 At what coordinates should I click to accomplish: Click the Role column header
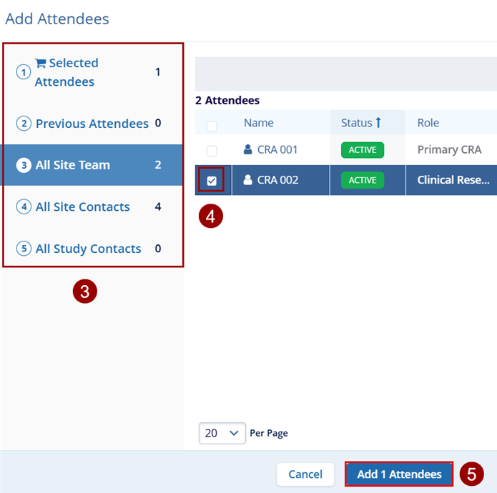[x=428, y=123]
